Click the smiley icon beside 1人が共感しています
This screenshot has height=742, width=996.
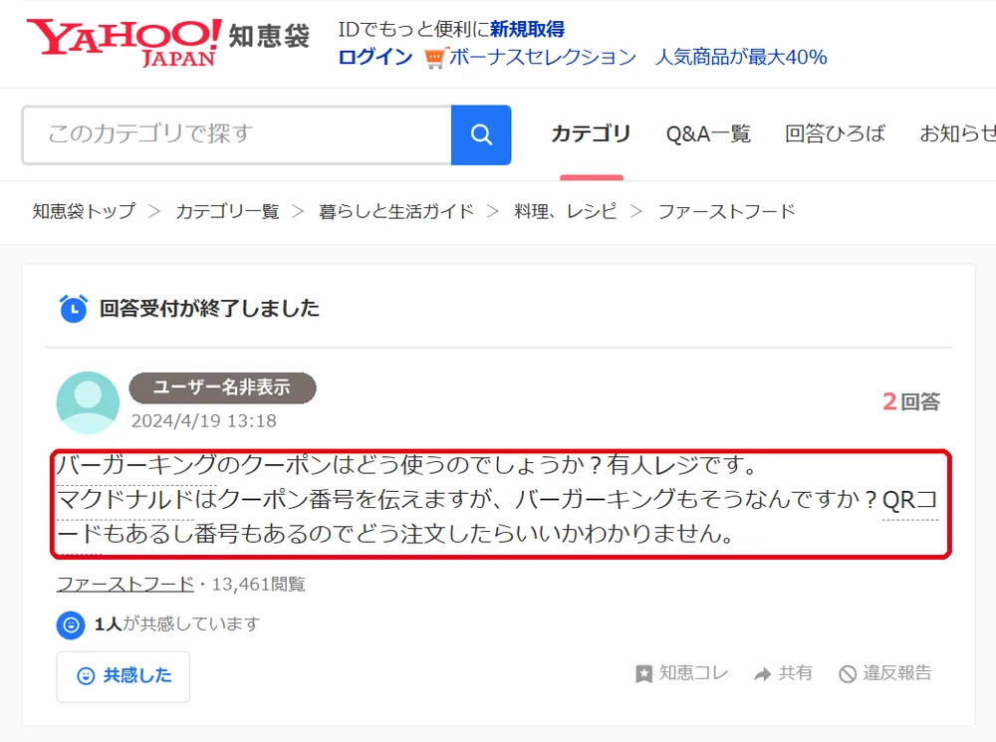(x=71, y=624)
